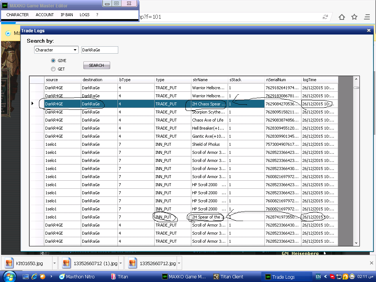Select the Hell Breaker(+1 cell
The width and height of the screenshot is (376, 282).
coord(210,128)
